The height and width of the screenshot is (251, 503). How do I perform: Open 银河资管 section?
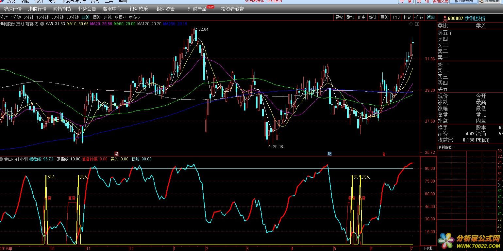coord(165,9)
